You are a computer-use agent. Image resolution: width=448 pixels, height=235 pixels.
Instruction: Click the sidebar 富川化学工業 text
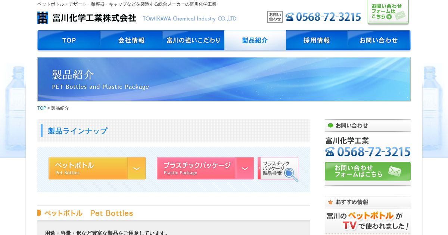click(x=347, y=141)
